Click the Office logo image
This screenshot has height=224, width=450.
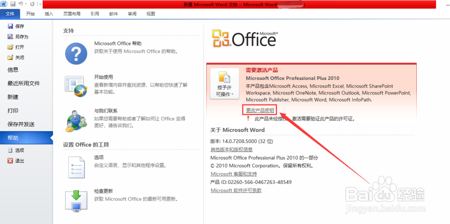click(x=245, y=38)
